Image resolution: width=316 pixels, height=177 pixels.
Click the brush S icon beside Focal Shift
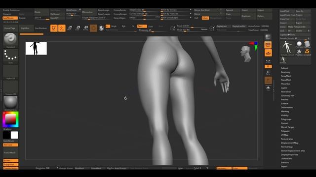pos(172,29)
